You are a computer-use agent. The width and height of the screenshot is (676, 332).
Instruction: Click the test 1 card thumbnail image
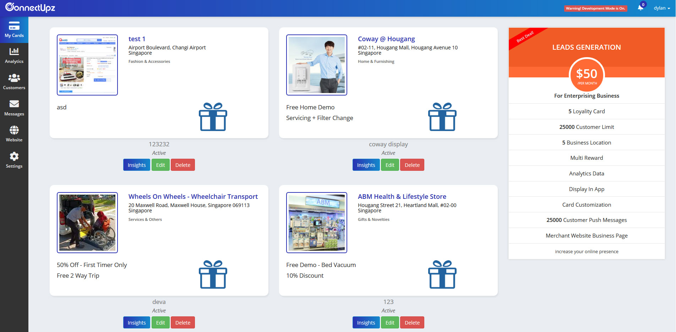(87, 65)
